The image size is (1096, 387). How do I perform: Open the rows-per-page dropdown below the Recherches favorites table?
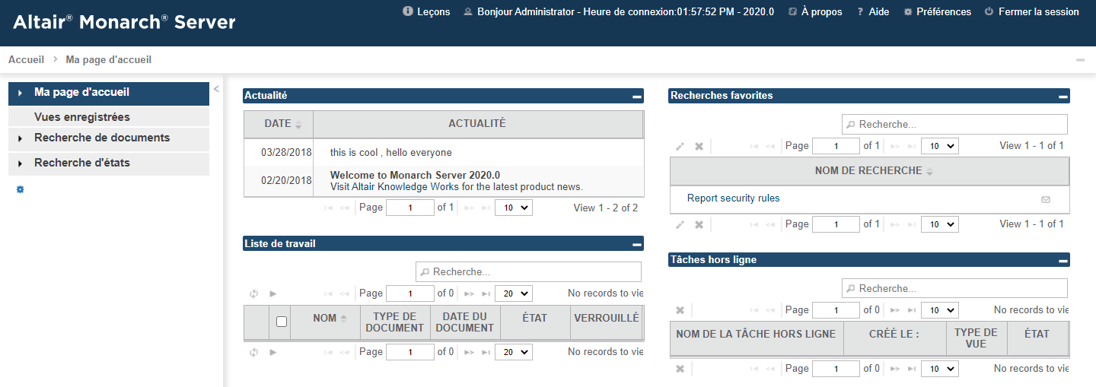pos(940,224)
